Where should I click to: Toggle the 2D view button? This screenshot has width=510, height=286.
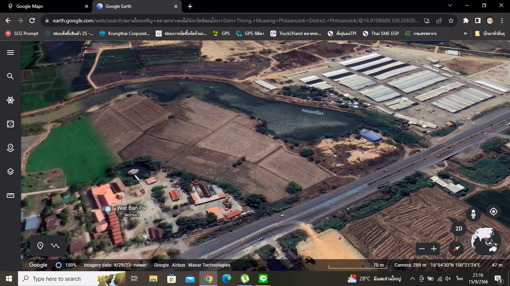[x=458, y=229]
